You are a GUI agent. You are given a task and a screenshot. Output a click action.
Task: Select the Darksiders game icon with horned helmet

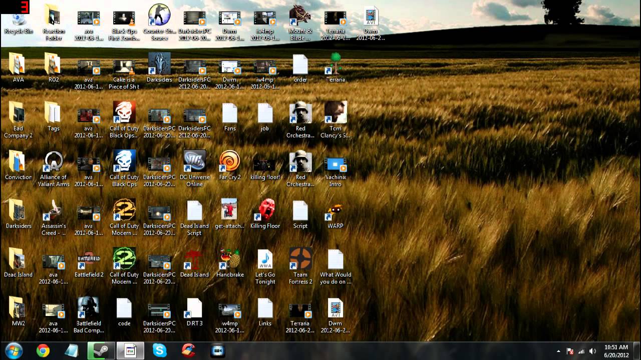(x=159, y=68)
